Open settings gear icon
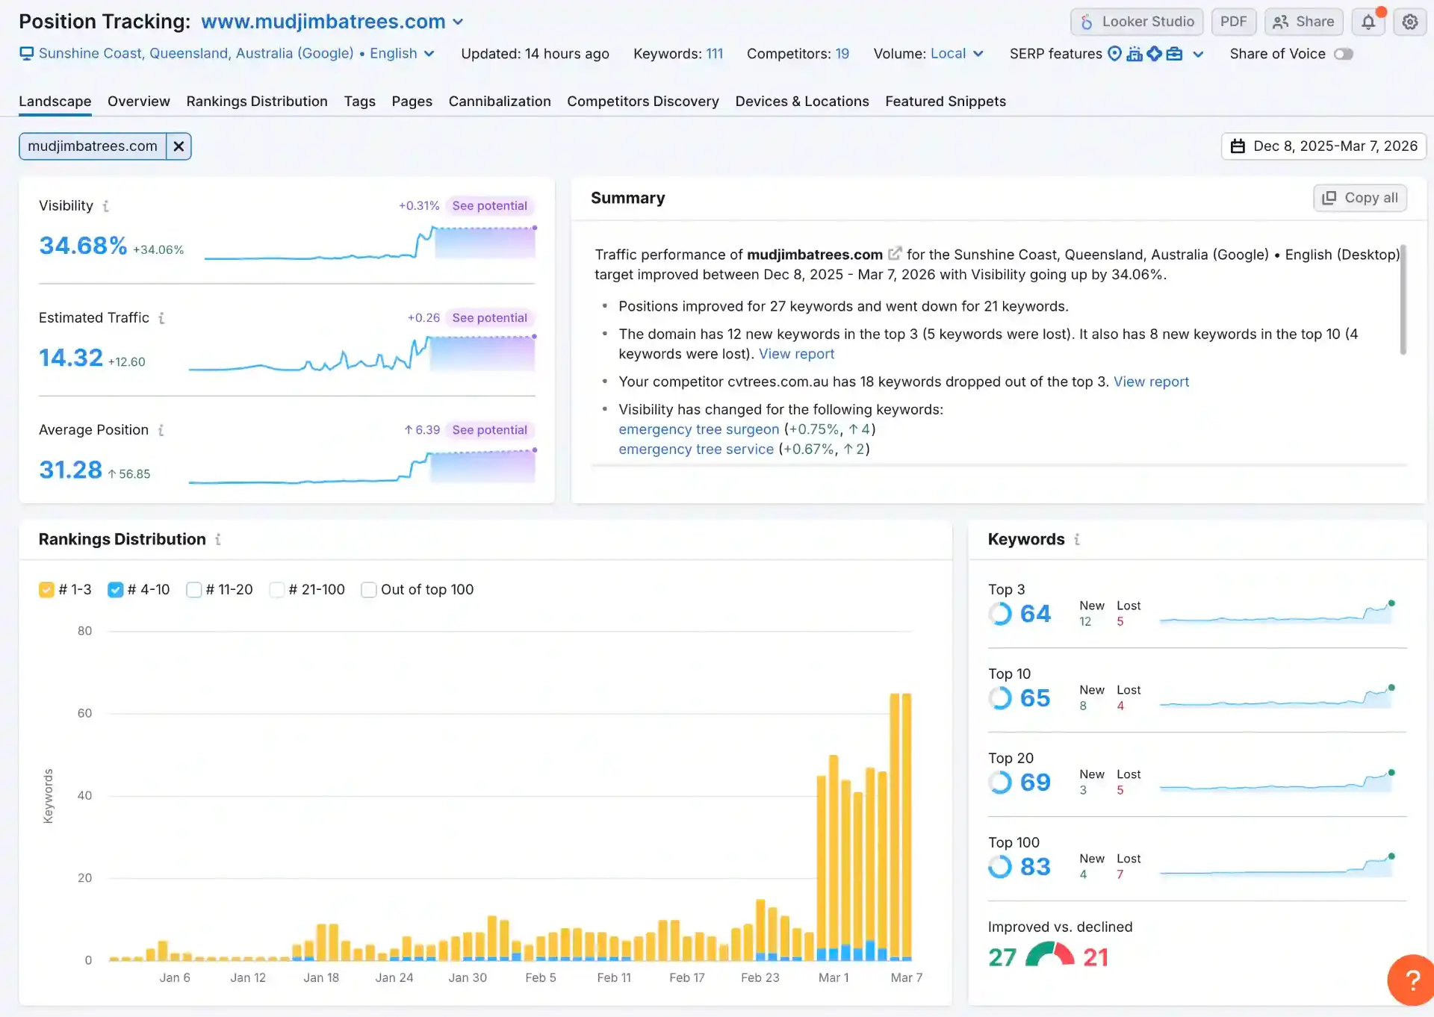The image size is (1434, 1017). (1409, 22)
